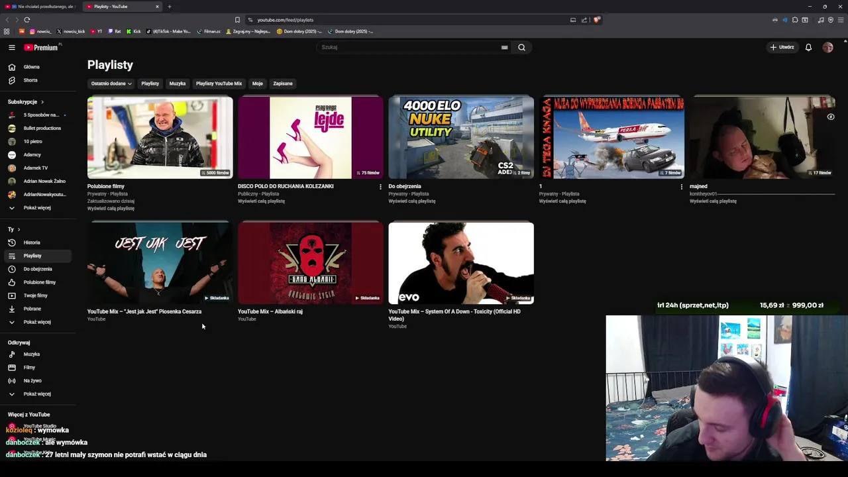Open the TikTok bookmark
Screen dimensions: 848x477
(168, 31)
